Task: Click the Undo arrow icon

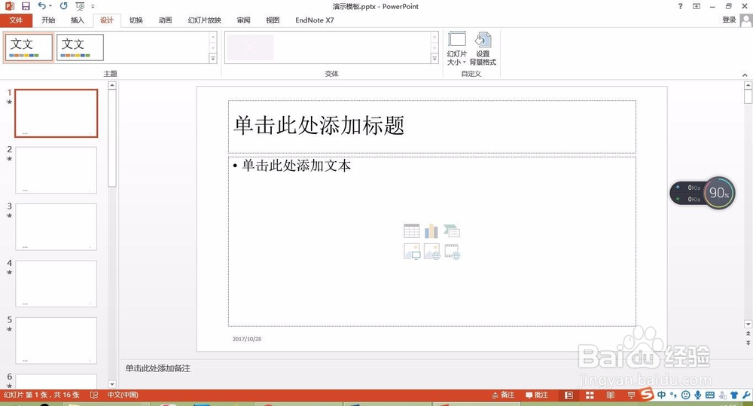Action: tap(42, 6)
